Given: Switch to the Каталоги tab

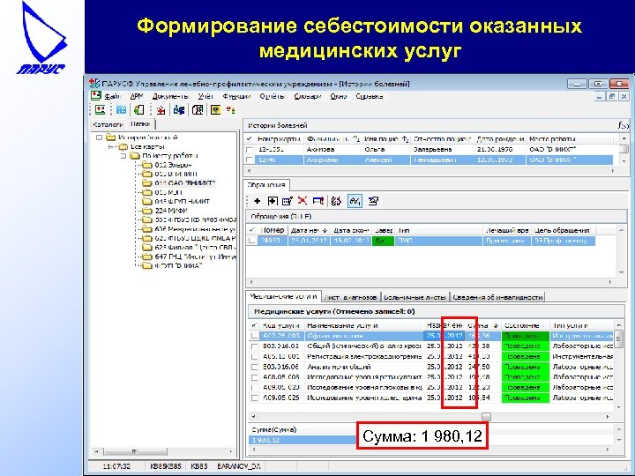Looking at the screenshot, I should pyautogui.click(x=108, y=124).
